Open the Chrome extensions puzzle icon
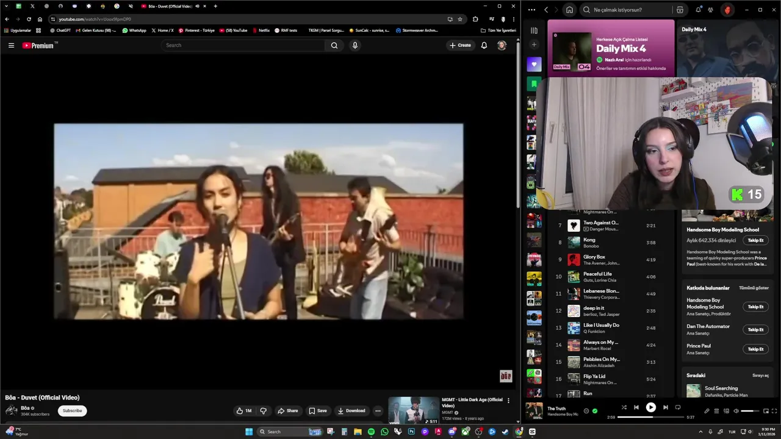This screenshot has height=439, width=781. click(475, 19)
